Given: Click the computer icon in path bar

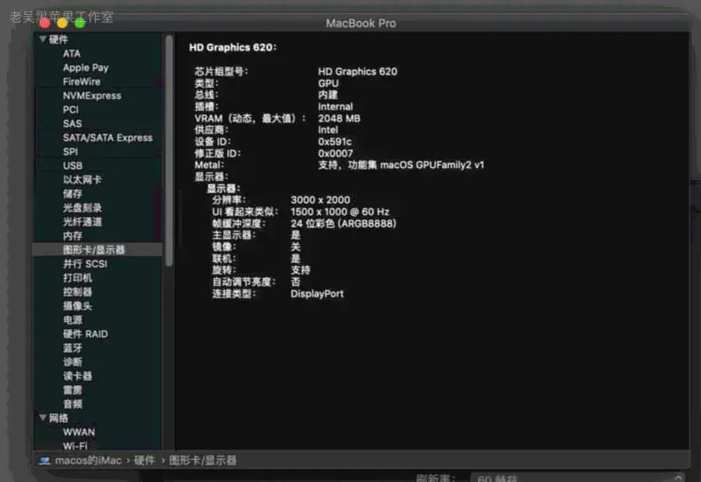Looking at the screenshot, I should click(x=44, y=460).
